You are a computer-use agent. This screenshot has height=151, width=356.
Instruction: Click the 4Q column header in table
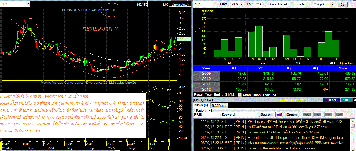(x=316, y=68)
